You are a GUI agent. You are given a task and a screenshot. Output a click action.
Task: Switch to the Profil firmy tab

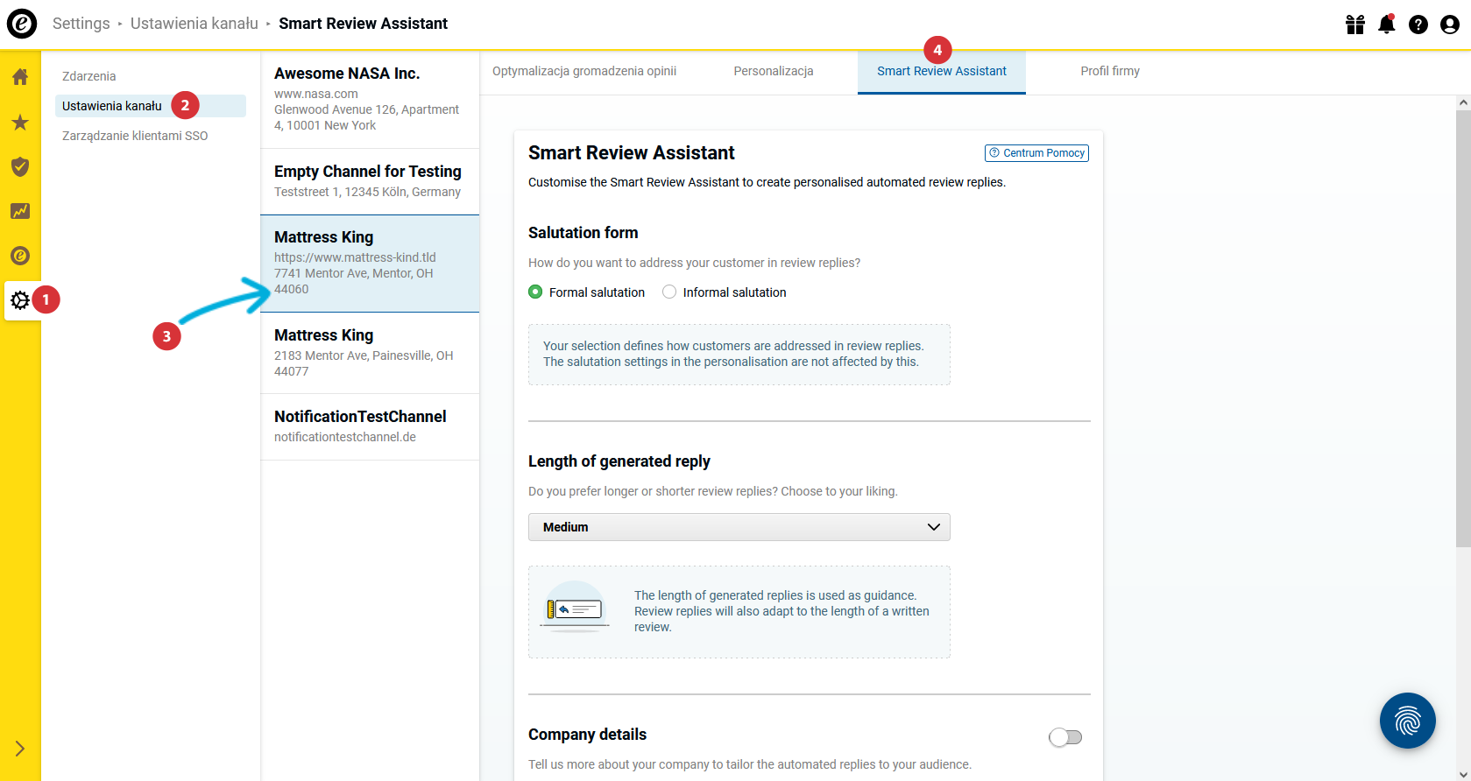(1110, 72)
